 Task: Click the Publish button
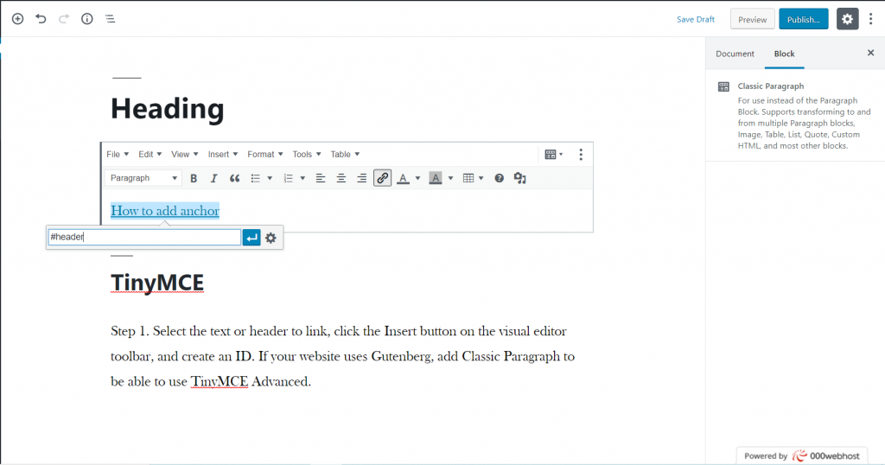(x=804, y=19)
